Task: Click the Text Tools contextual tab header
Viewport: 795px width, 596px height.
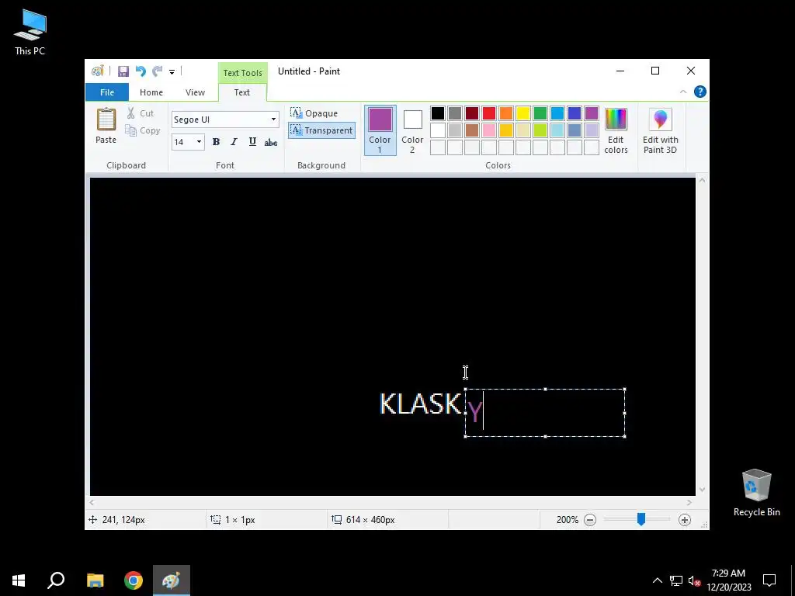Action: click(x=242, y=72)
